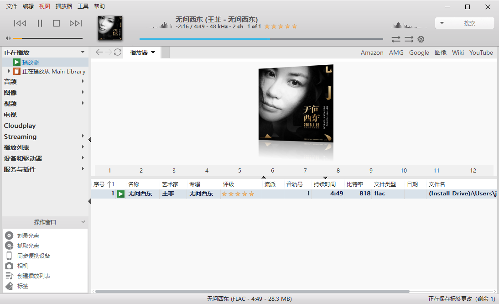Image resolution: width=499 pixels, height=304 pixels.
Task: Collapse the 操作窗口 panel
Action: 83,222
